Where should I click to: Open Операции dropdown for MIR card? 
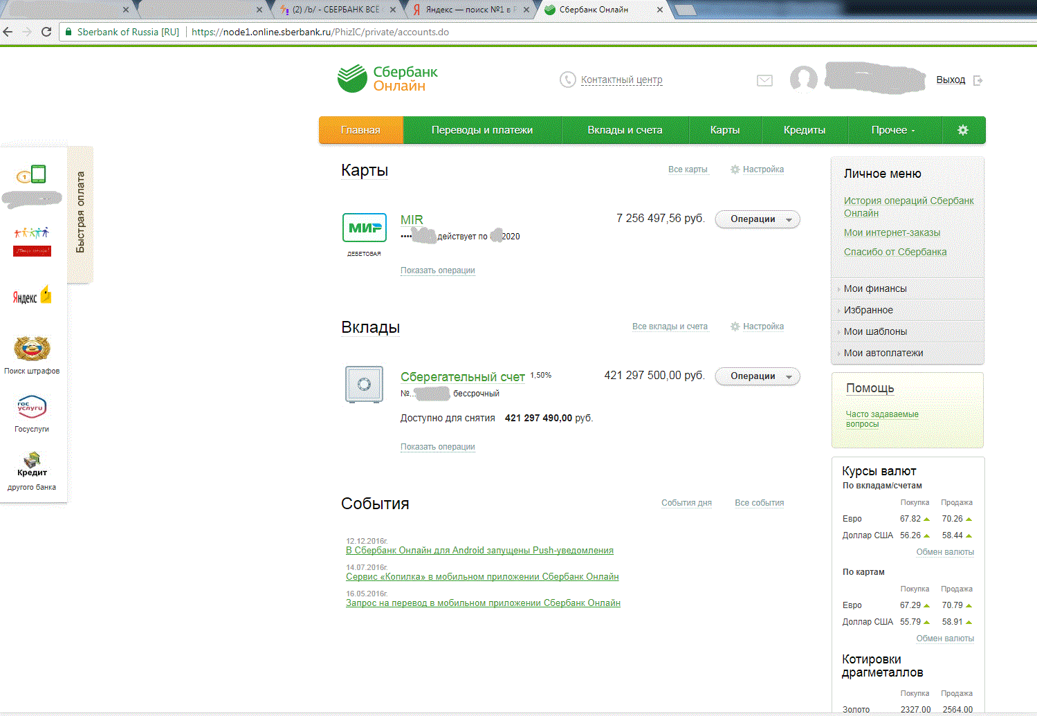(758, 219)
